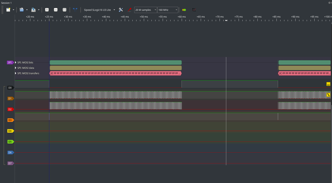Image resolution: width=332 pixels, height=183 pixels.
Task: Add a math signal trace
Action: tap(194, 10)
